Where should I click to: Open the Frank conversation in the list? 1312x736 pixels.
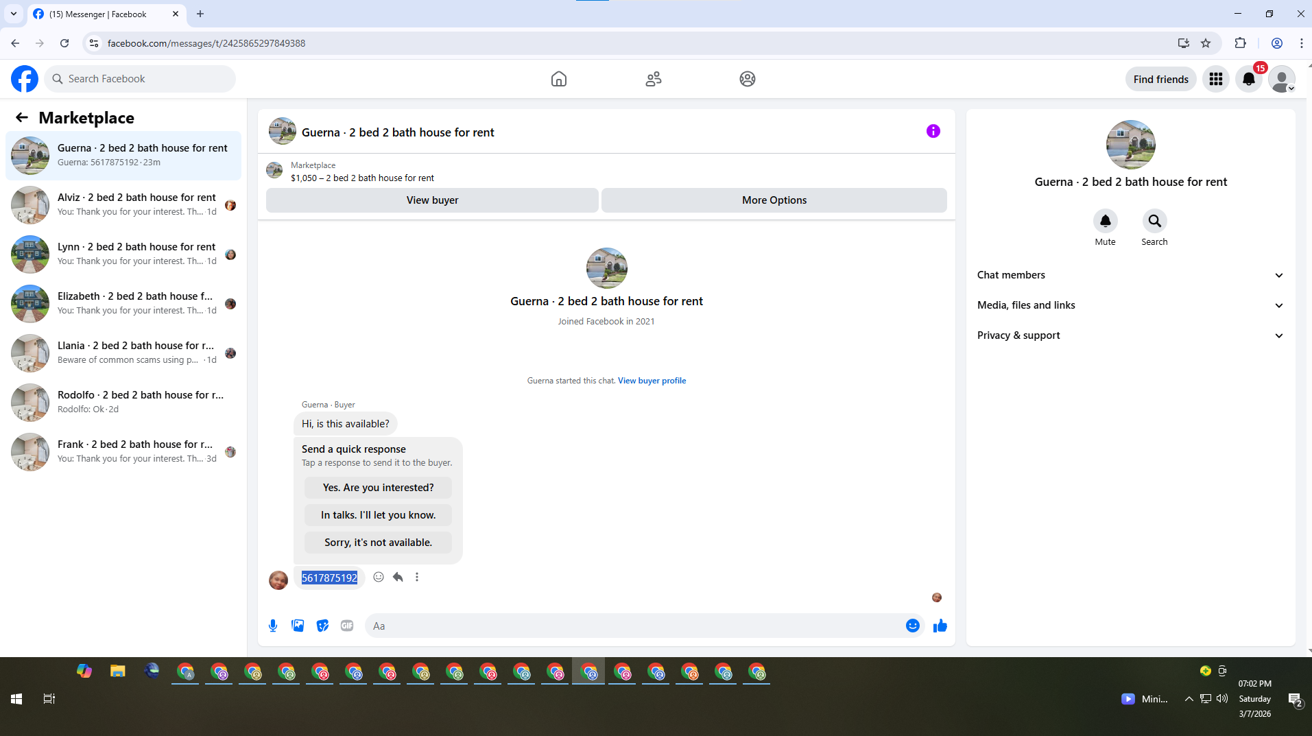pos(123,452)
